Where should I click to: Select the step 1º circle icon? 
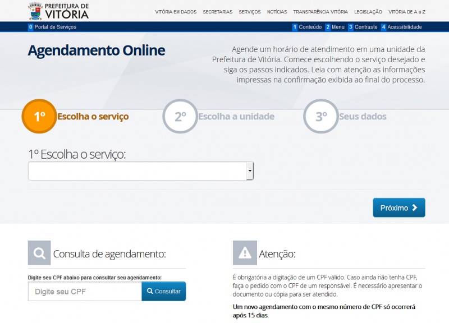point(39,116)
